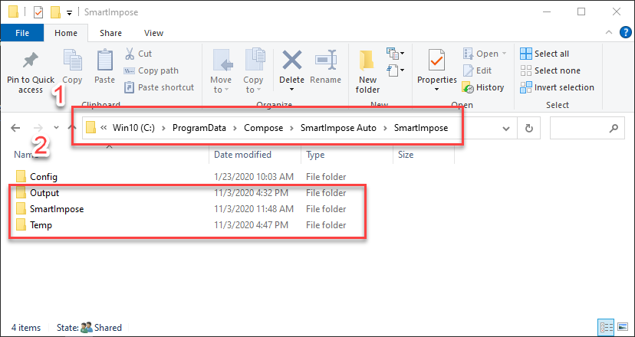Click Quick Access Toolbar properties icon
Viewport: 635px width, 337px height.
click(x=38, y=12)
